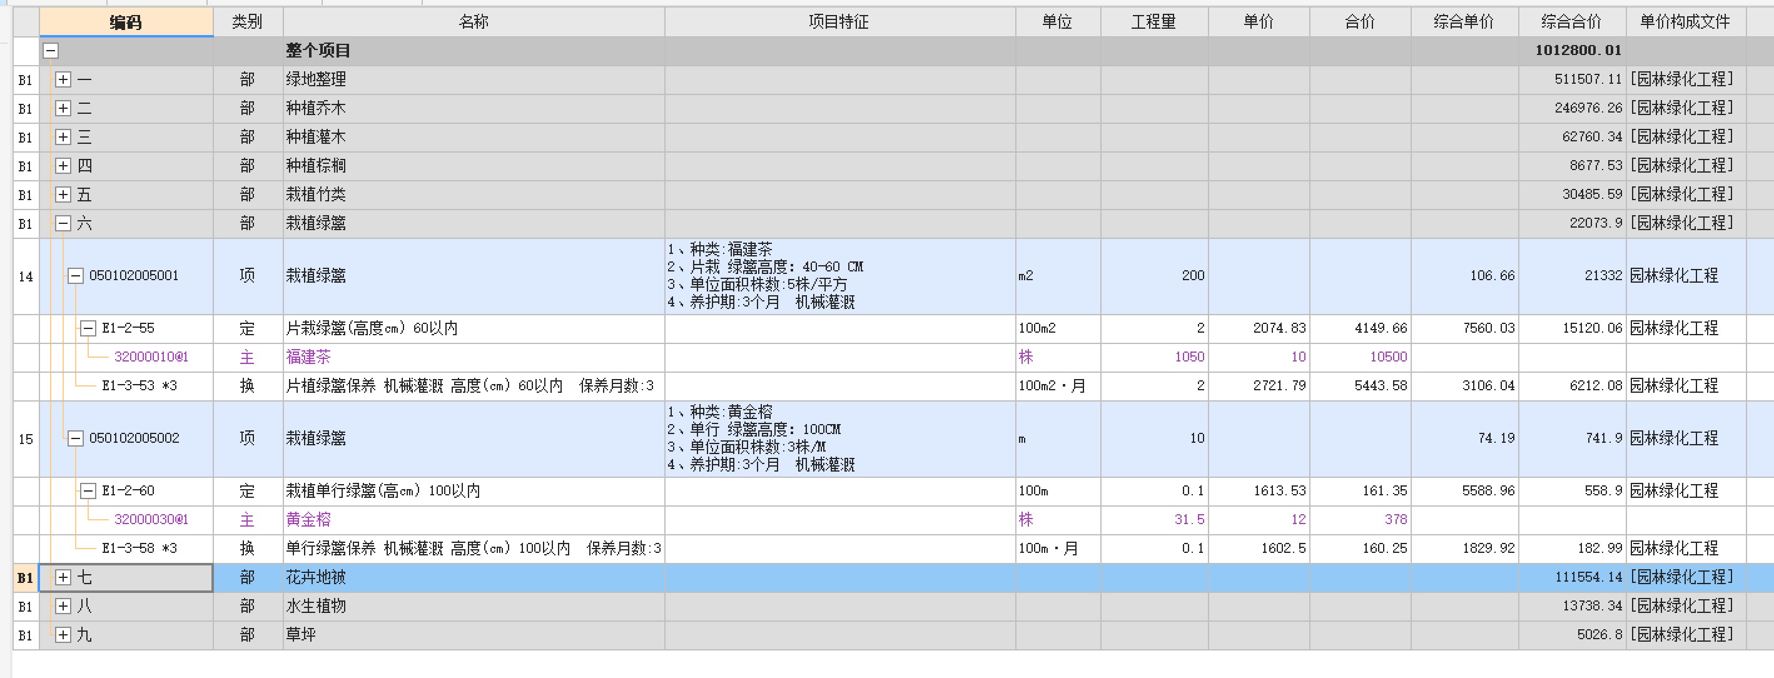Expand section 四 种植棕榈
Screen dimensions: 1774x678
63,166
